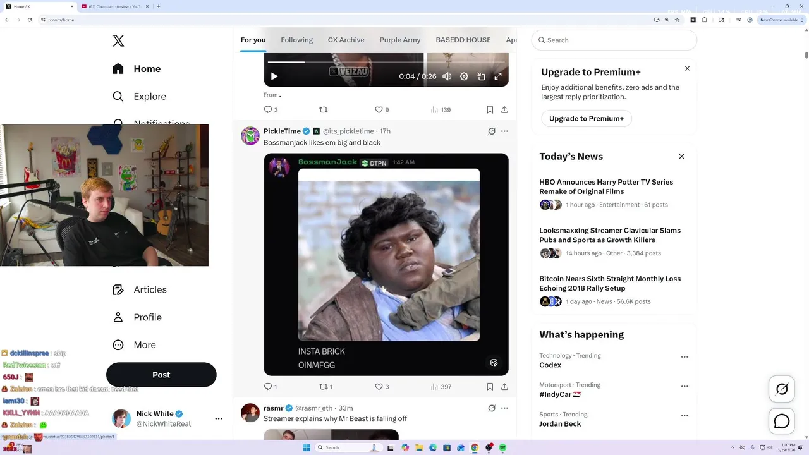Share the top video post
809x455 pixels.
pyautogui.click(x=504, y=110)
